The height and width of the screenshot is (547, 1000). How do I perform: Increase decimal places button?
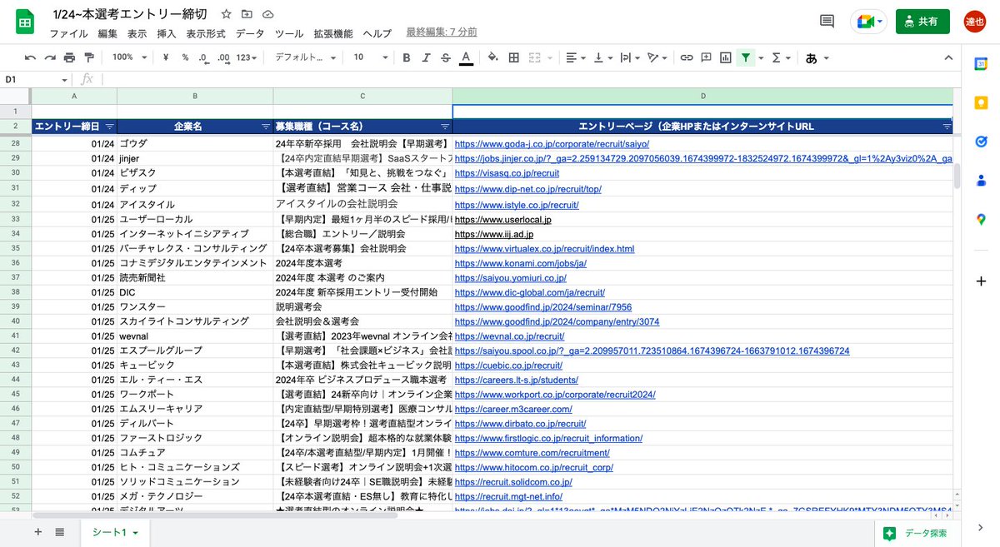coord(223,57)
